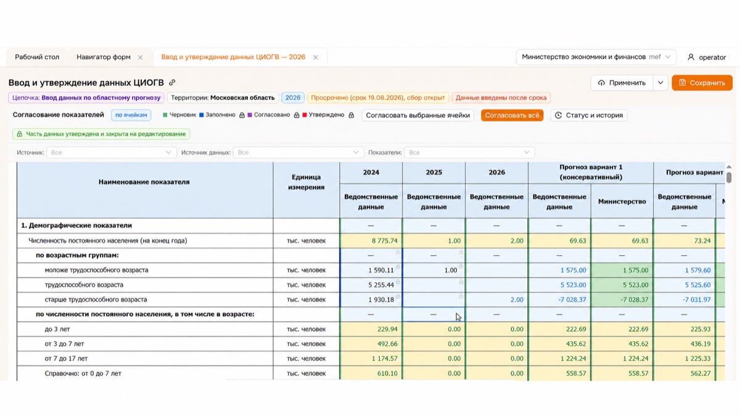Click lock icon in моложе трудоспособного 2025 cell
Screen dimensions: 740x416
click(x=461, y=267)
